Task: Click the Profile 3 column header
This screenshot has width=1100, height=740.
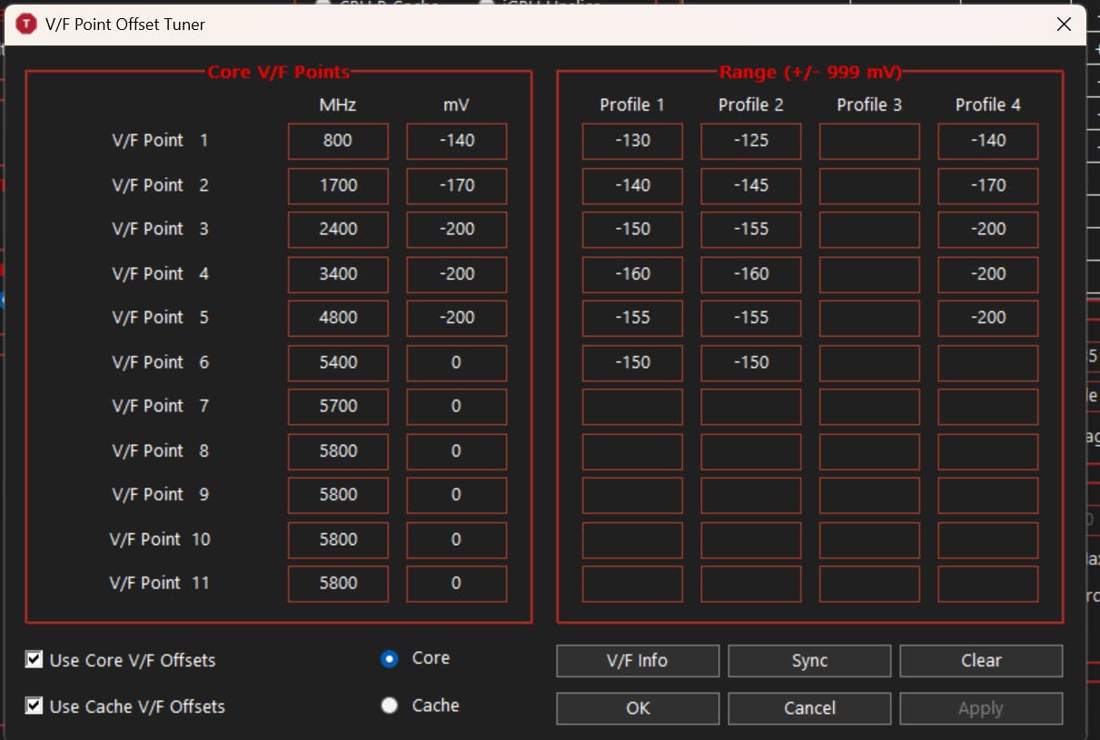Action: click(869, 104)
